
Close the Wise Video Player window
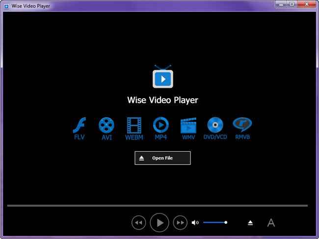[x=307, y=4]
